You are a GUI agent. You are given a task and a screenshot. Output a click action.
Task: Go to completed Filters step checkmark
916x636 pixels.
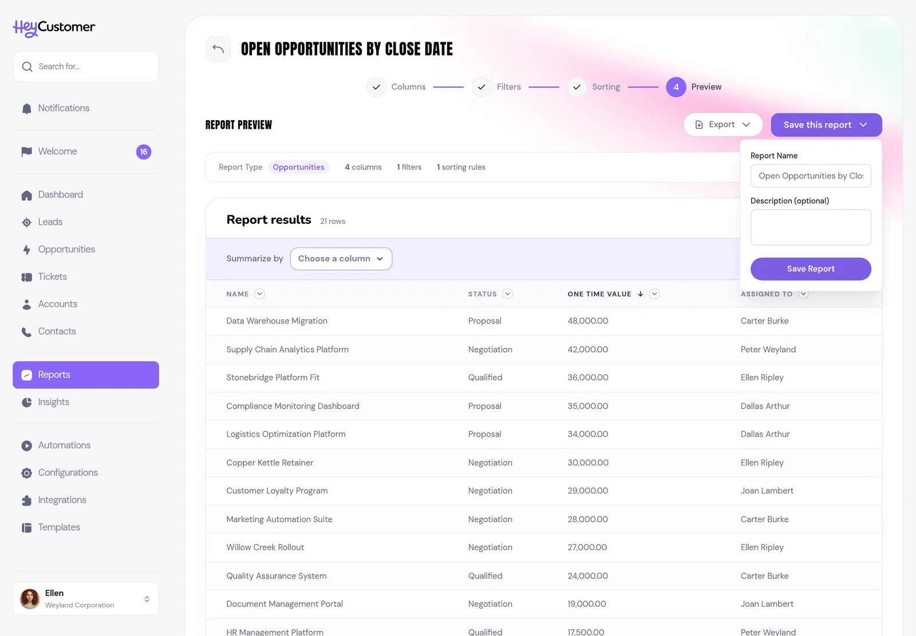tap(481, 87)
